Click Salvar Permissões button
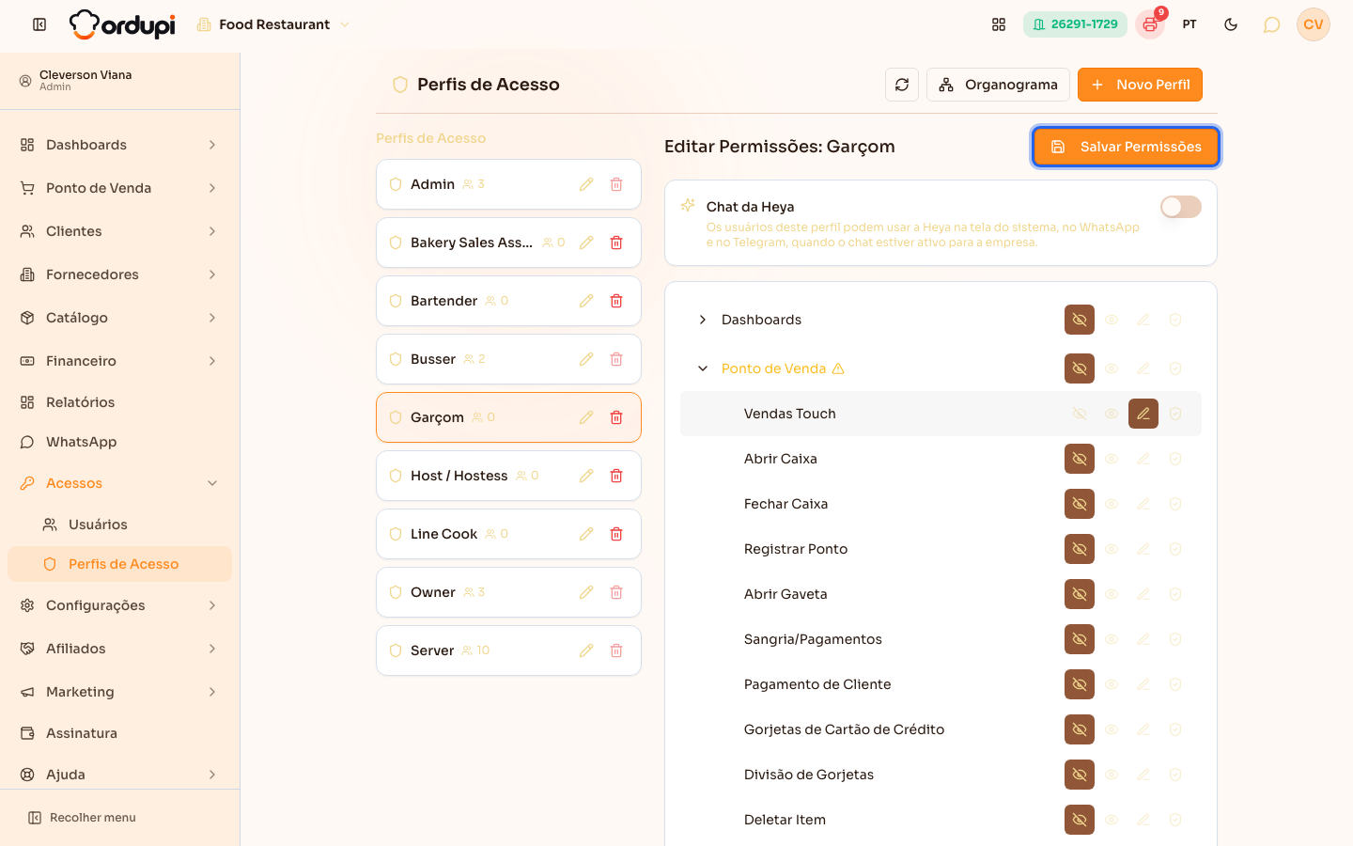This screenshot has height=846, width=1353. [x=1126, y=147]
